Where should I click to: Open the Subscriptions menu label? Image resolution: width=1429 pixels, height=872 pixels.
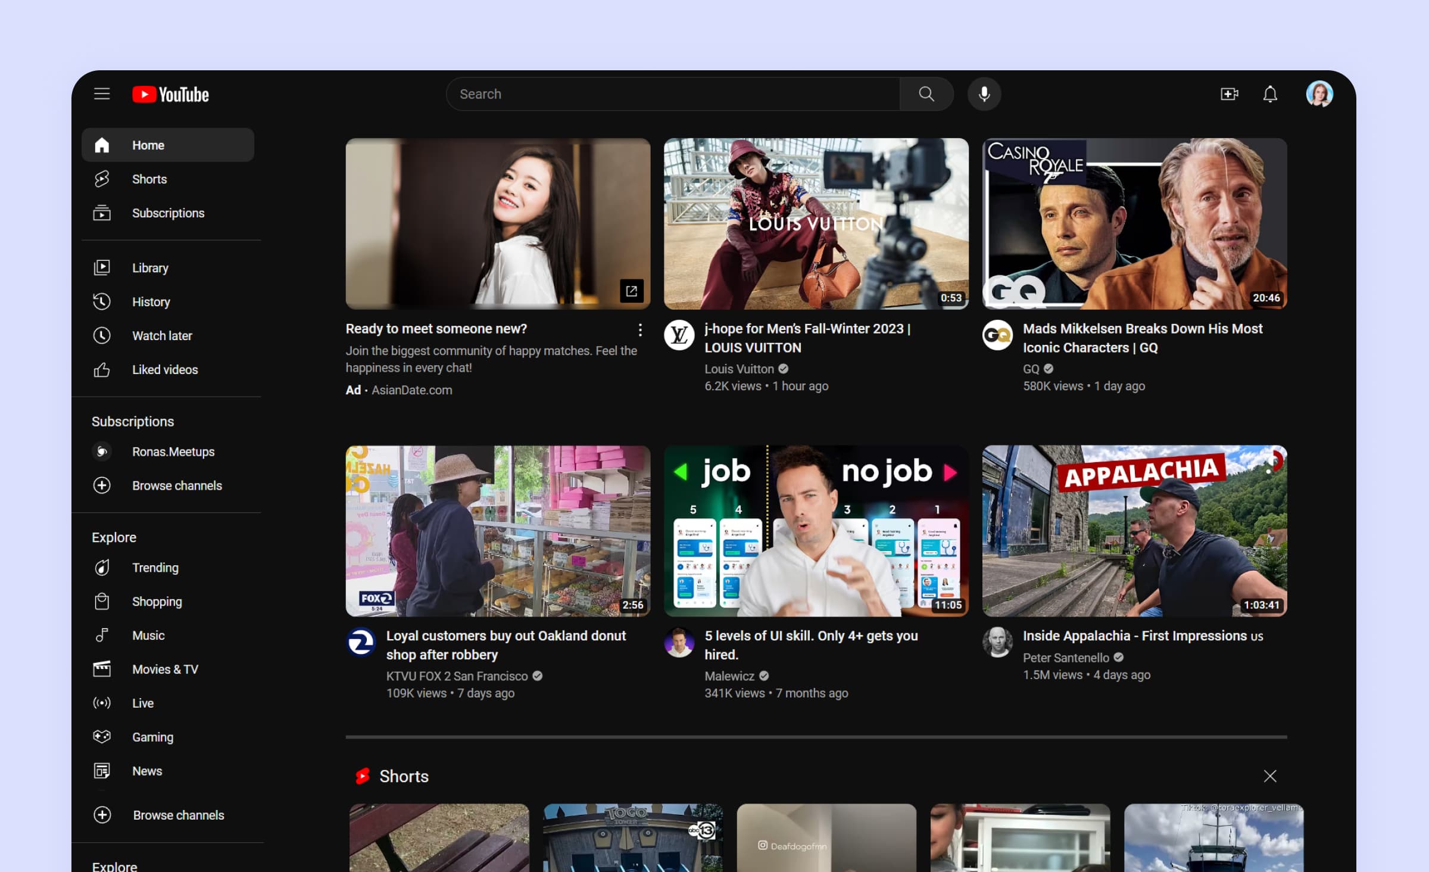pos(169,213)
